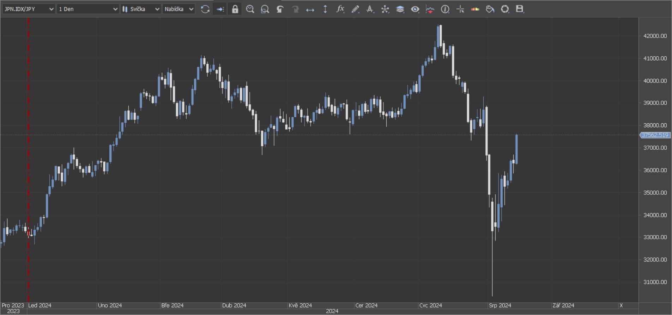Click the vertical double-arrow scale icon
Screen dimensions: 672x315
325,9
